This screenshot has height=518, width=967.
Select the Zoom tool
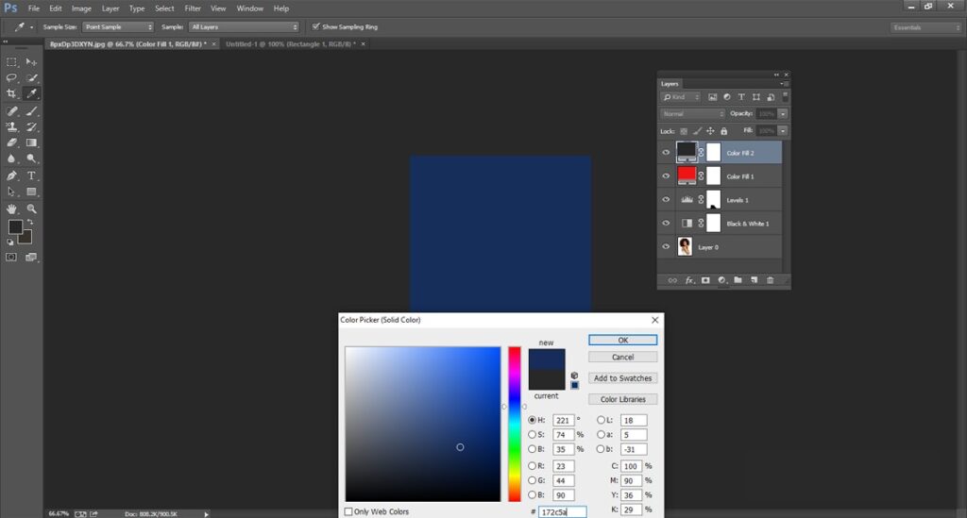(31, 209)
